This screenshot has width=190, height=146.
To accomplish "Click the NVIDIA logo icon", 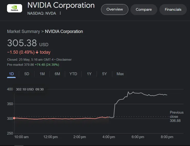I will (14, 9).
